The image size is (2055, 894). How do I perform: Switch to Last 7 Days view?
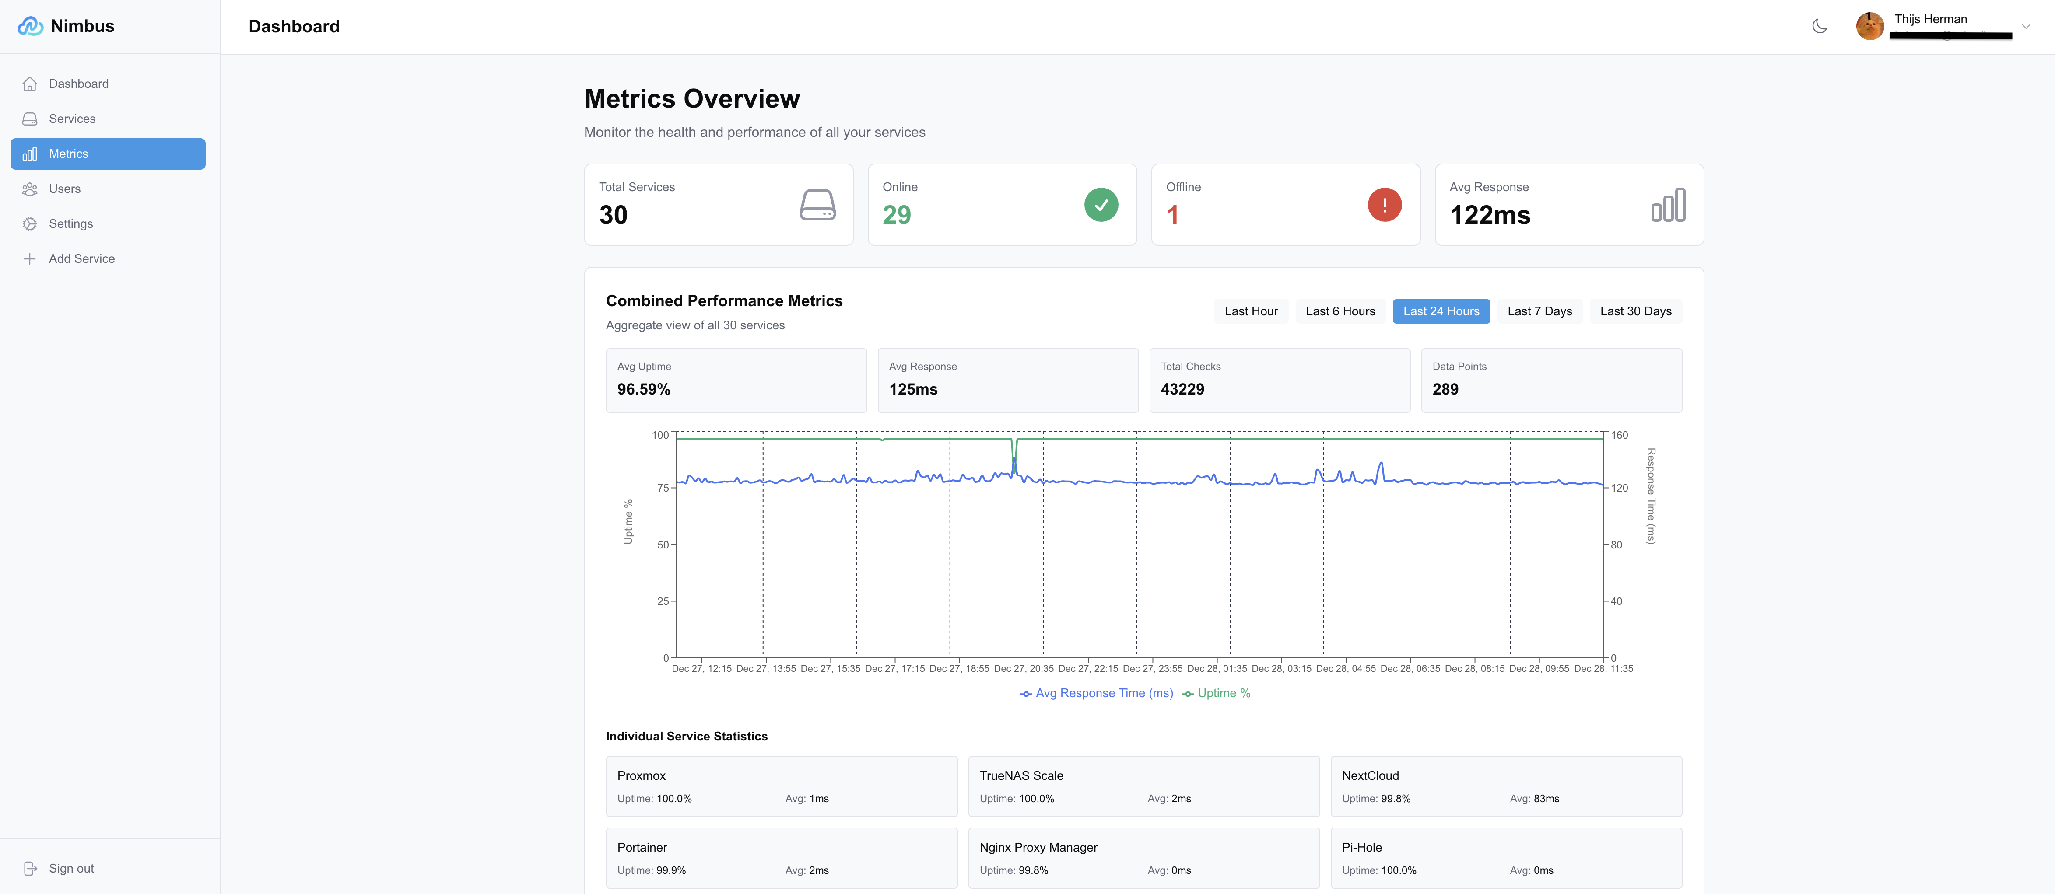1539,311
